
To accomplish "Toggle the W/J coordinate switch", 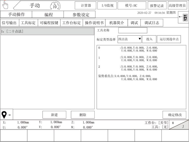I will pos(179,125).
